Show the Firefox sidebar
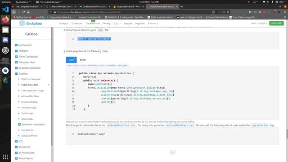This screenshot has height=162, width=288. [255, 12]
